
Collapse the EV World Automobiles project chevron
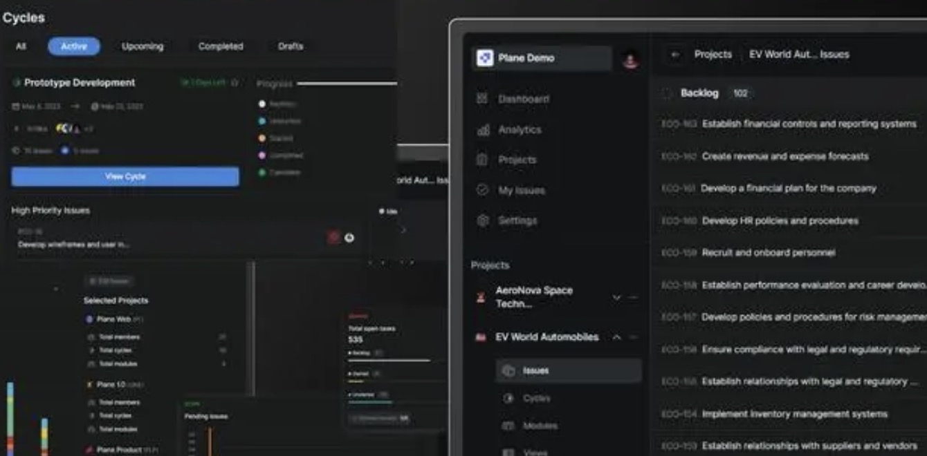[616, 337]
